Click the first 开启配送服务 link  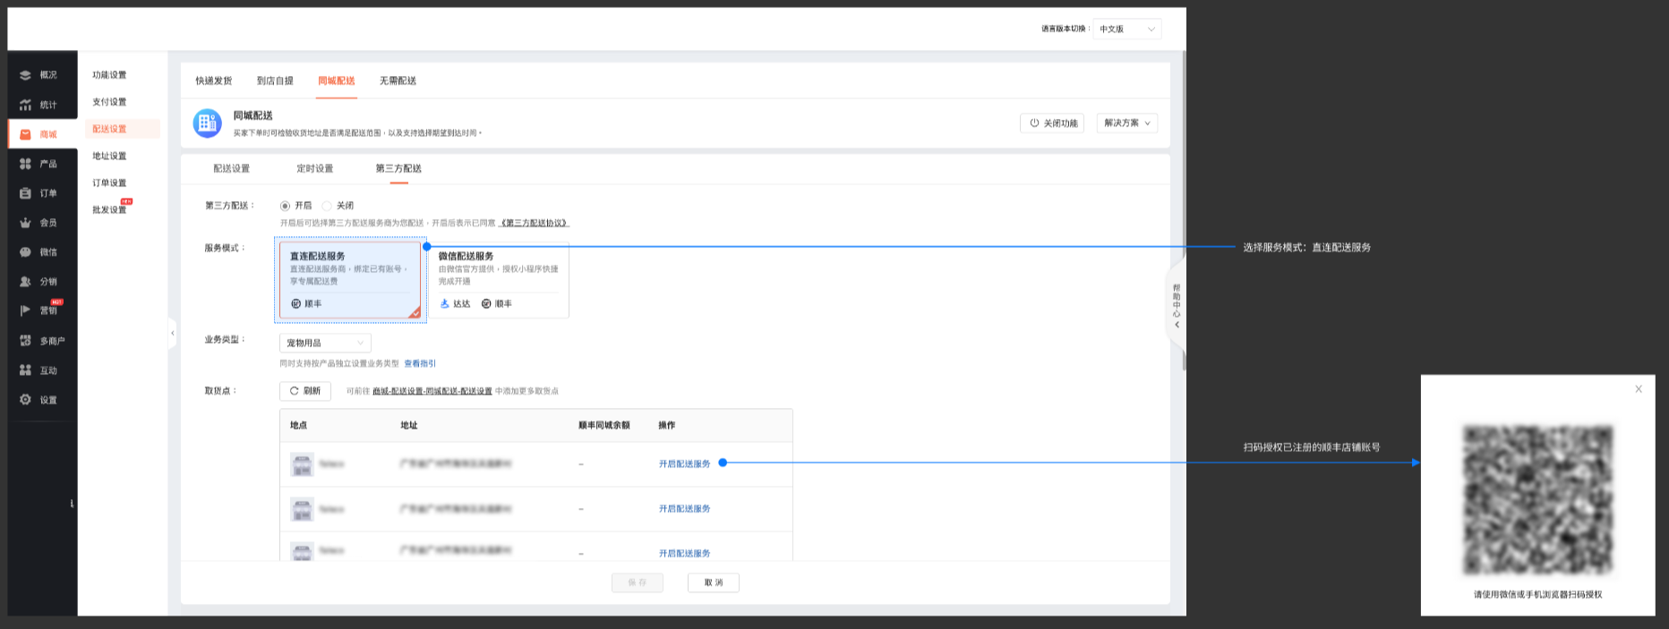coord(684,464)
